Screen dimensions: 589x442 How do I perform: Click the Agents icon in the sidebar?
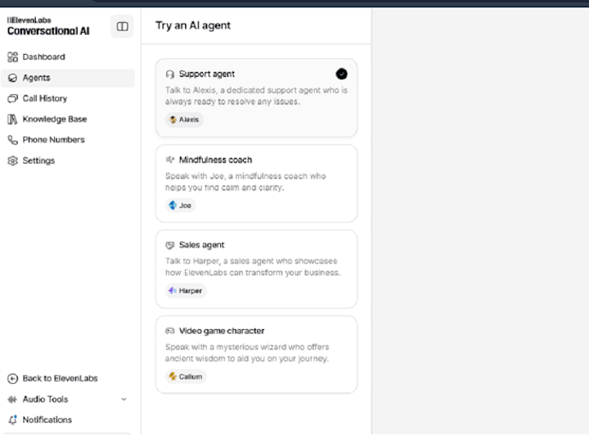(x=13, y=78)
